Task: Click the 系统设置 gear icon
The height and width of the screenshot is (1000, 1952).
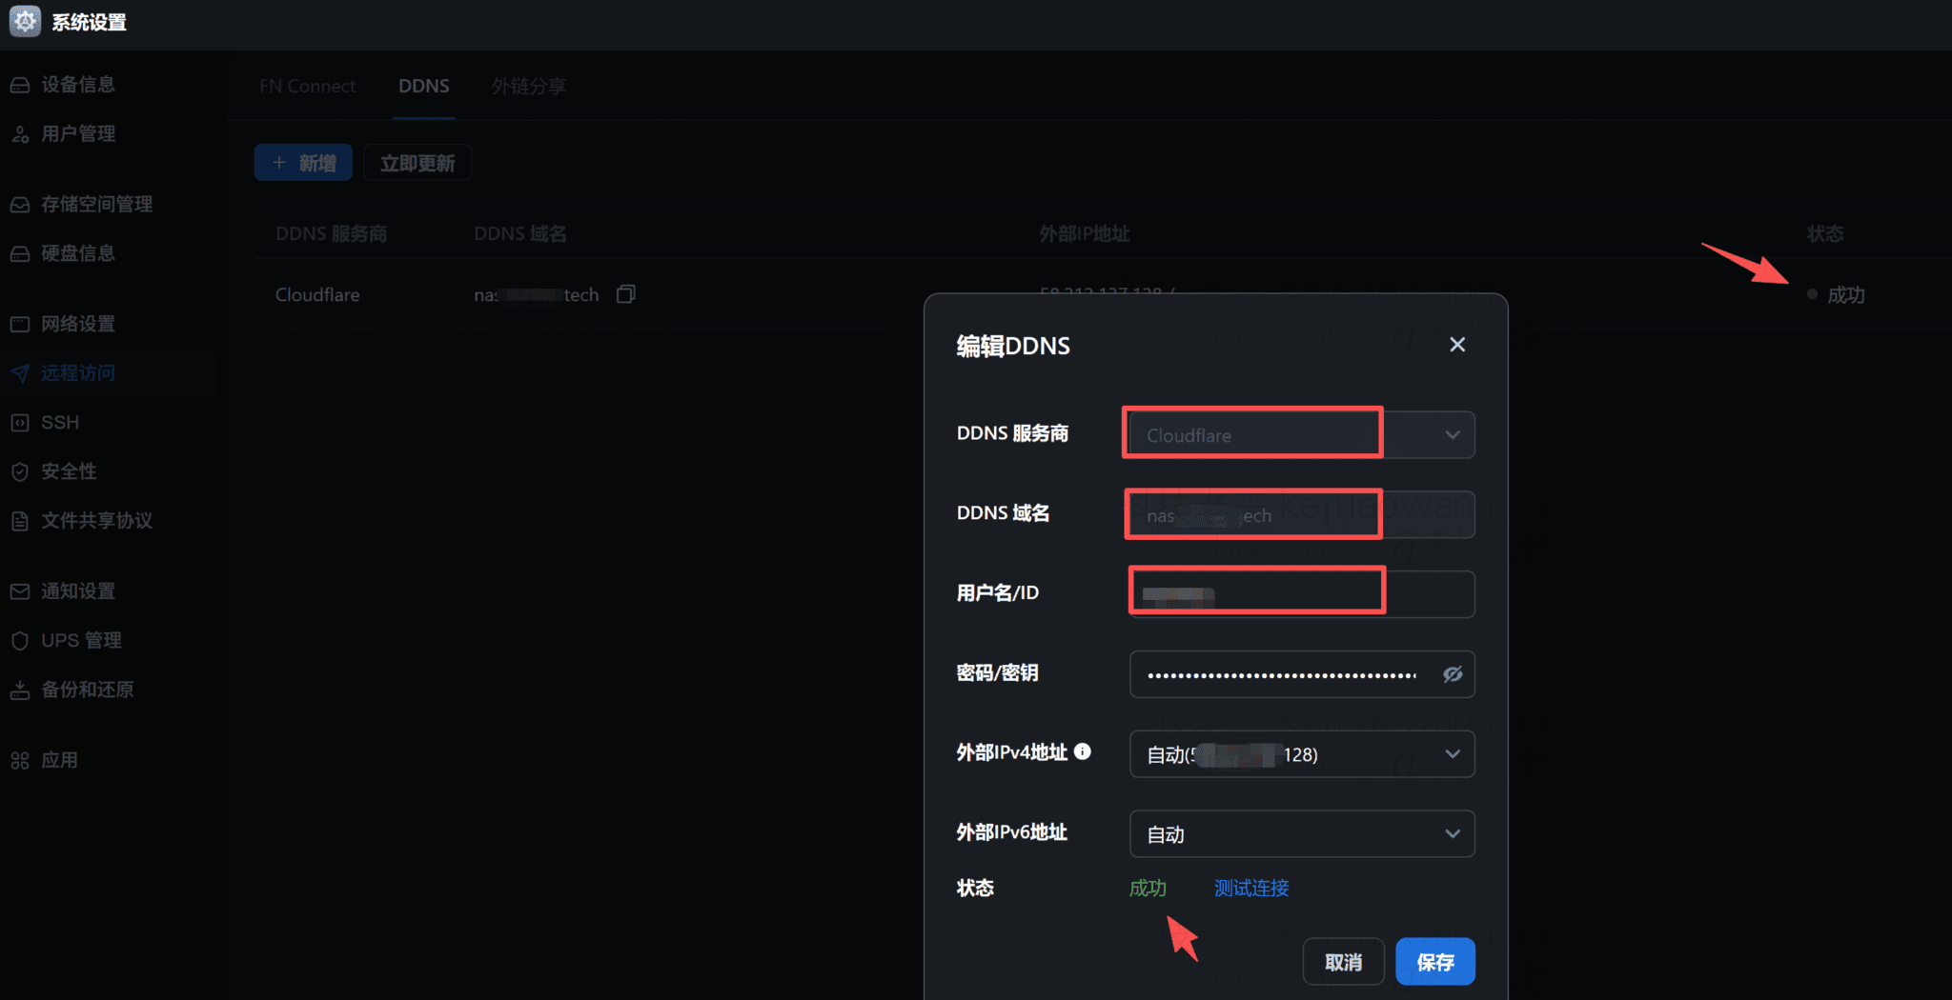Action: tap(24, 21)
